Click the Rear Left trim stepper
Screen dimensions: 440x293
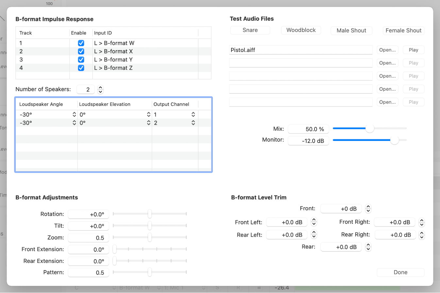tap(314, 235)
